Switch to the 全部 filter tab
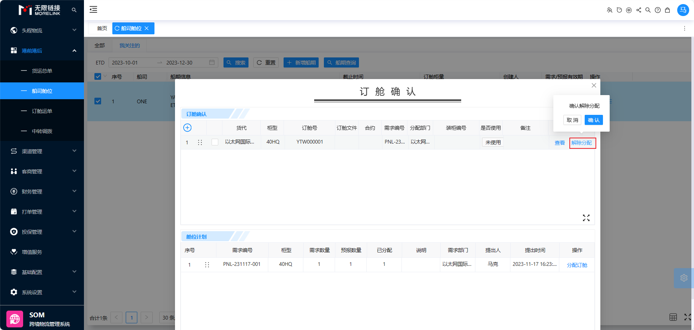This screenshot has width=694, height=330. [x=100, y=45]
